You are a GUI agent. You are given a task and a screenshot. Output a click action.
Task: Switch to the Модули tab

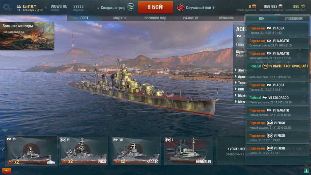tap(120, 18)
